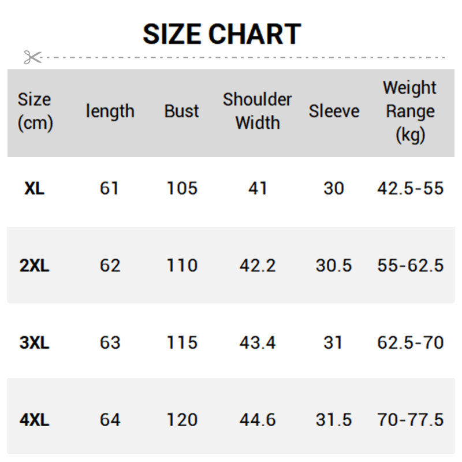Select the XL size row label
The image size is (462, 462).
pos(35,188)
